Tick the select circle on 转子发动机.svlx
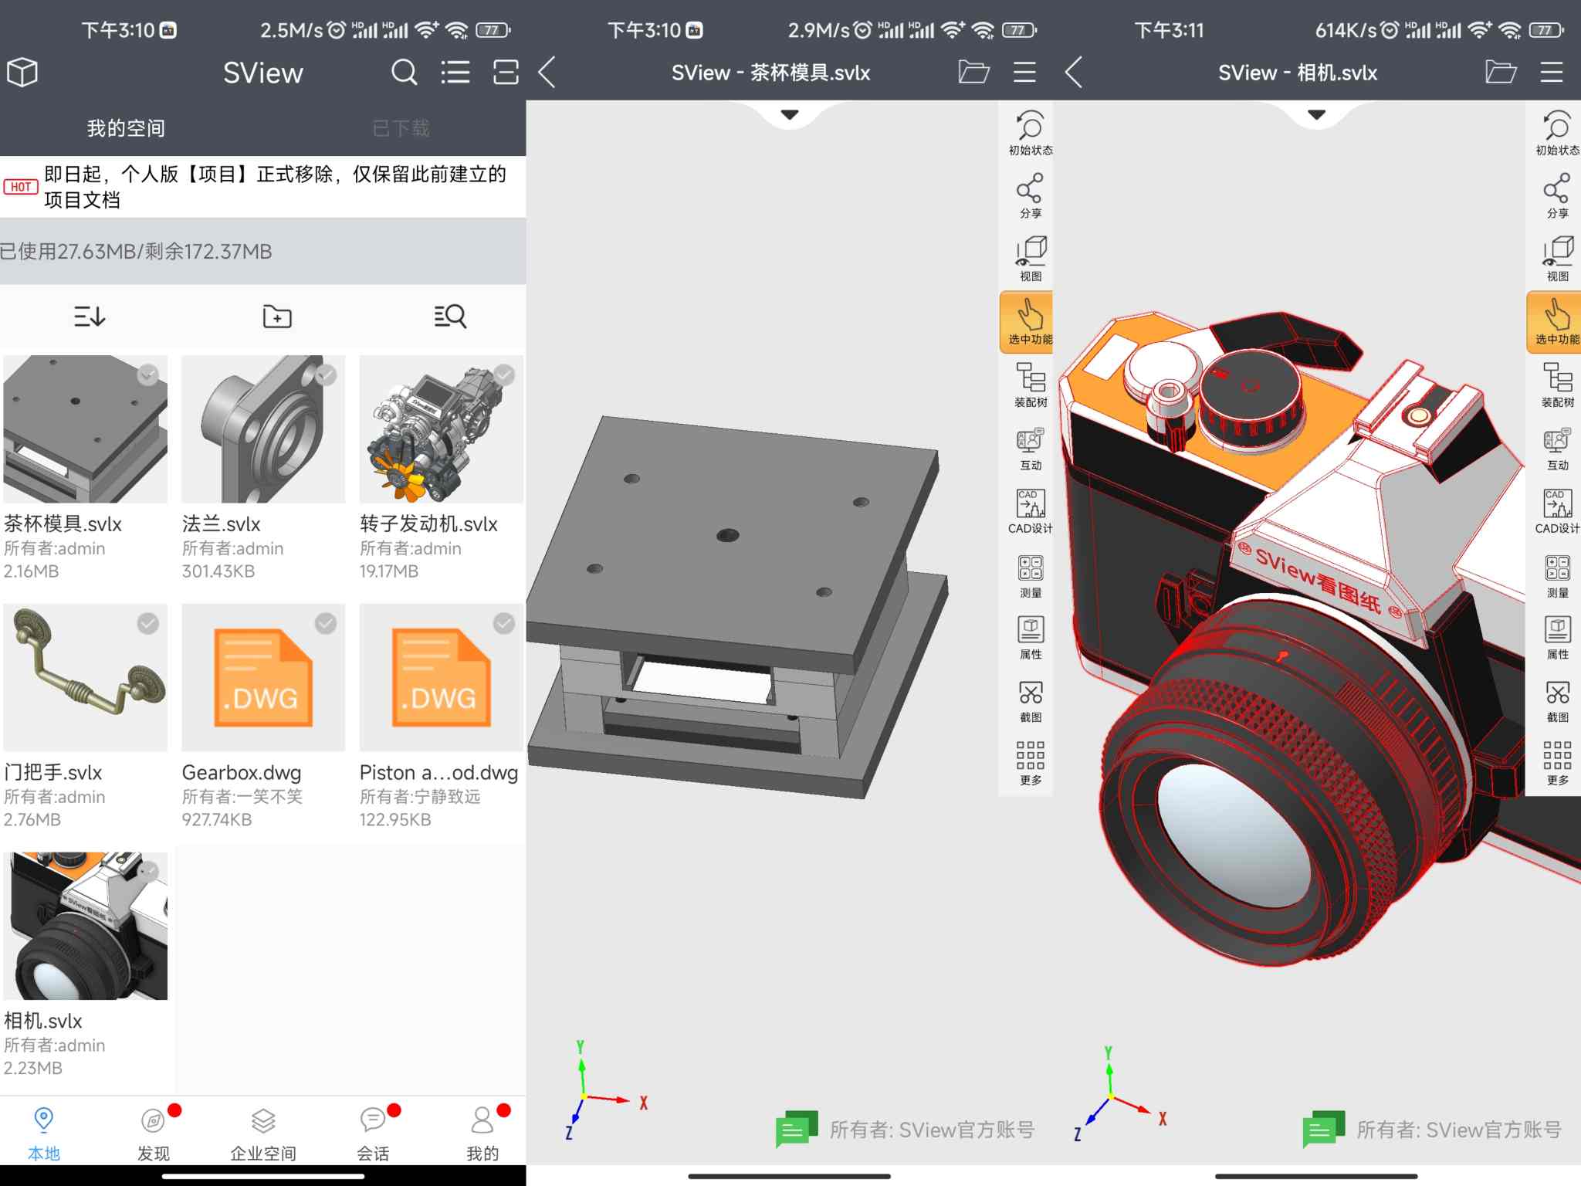Image resolution: width=1581 pixels, height=1186 pixels. click(x=504, y=374)
